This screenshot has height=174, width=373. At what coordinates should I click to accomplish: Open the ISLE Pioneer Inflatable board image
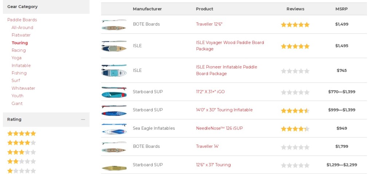[114, 70]
